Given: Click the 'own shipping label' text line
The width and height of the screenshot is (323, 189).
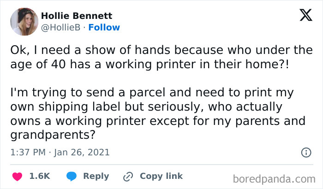Looking at the screenshot, I should pos(146,107).
